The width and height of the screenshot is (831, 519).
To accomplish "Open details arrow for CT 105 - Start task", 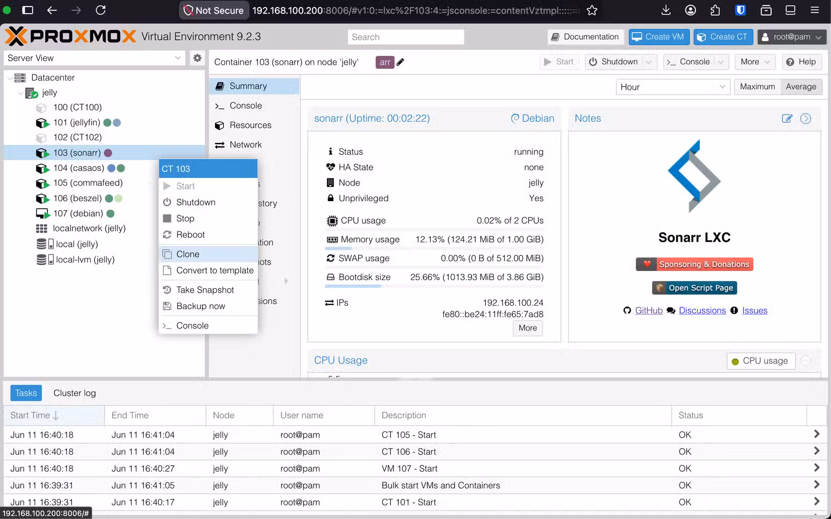I will [816, 434].
